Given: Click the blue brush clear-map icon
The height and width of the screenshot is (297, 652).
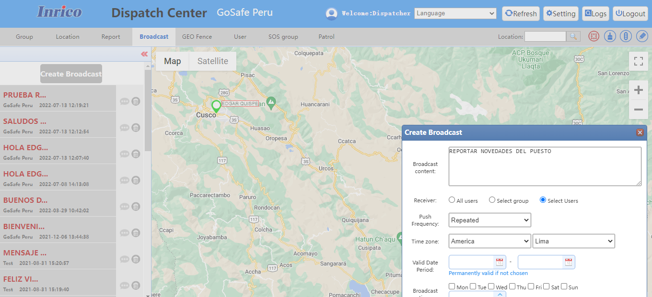Looking at the screenshot, I should coord(610,36).
